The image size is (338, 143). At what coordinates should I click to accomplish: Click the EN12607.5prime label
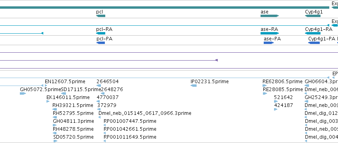(65, 82)
